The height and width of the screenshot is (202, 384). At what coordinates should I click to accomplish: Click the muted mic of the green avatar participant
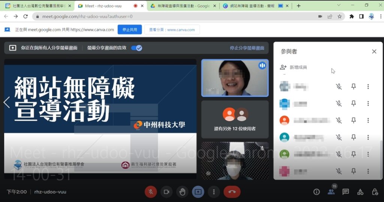[339, 154]
